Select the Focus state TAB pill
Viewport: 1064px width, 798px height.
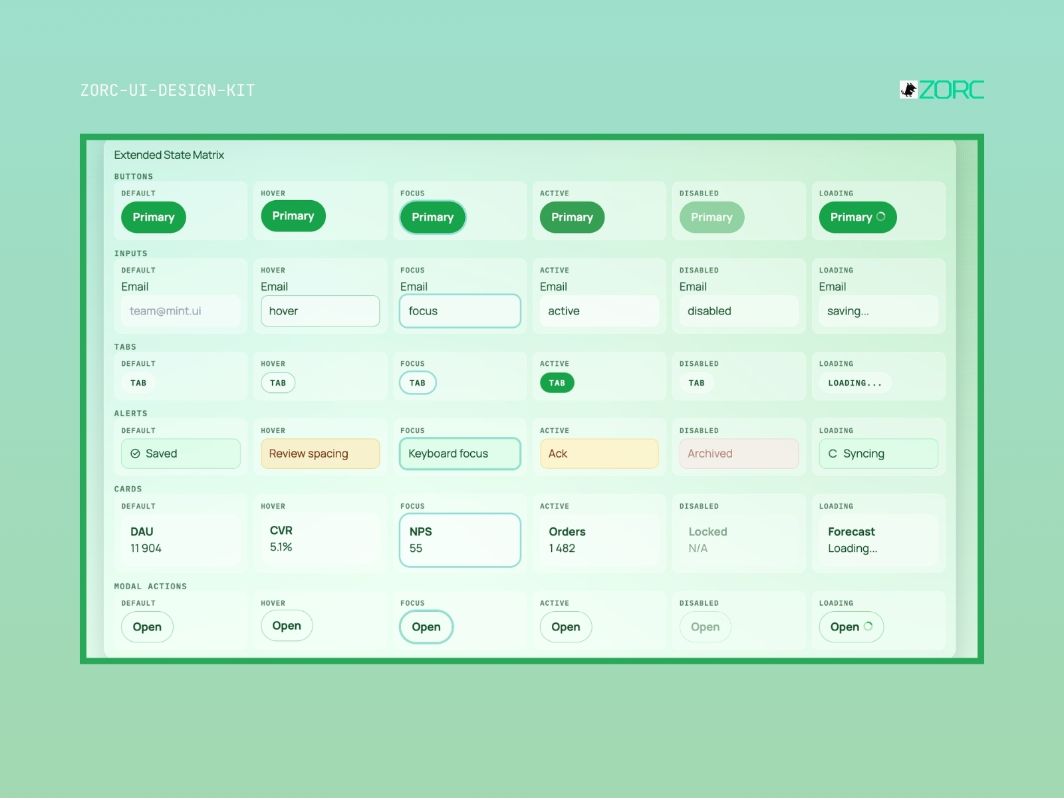(418, 383)
